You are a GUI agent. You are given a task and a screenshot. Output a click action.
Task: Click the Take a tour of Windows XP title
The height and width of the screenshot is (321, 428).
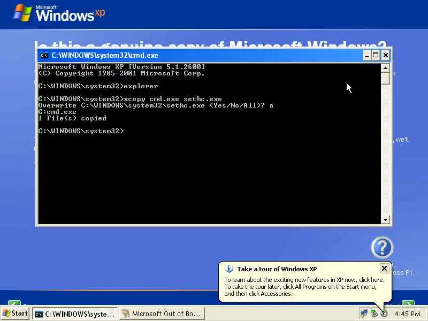(277, 269)
